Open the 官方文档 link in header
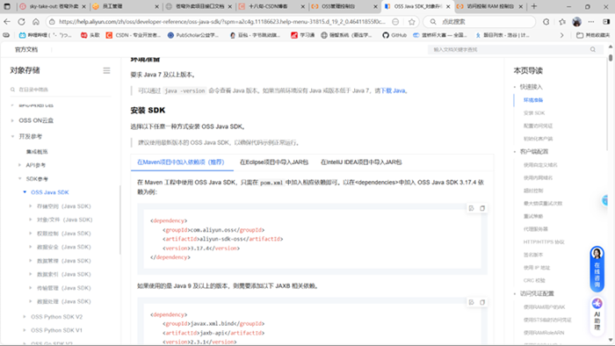This screenshot has height=346, width=615. [x=26, y=50]
